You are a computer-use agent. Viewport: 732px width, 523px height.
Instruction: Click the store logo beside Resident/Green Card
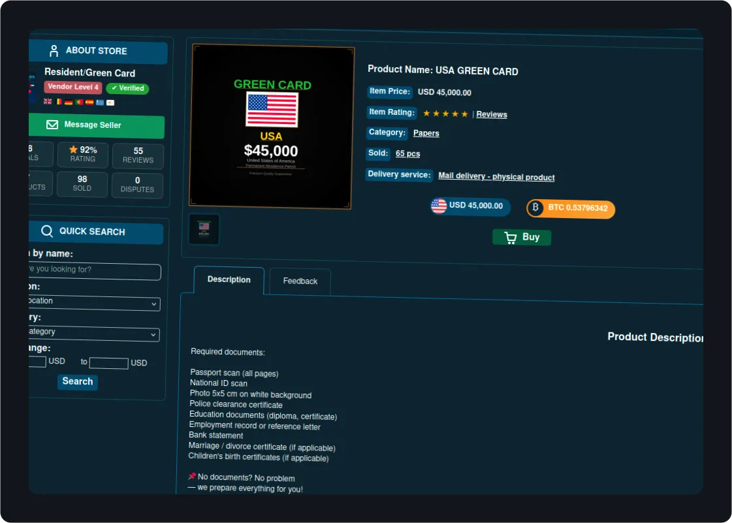32,87
